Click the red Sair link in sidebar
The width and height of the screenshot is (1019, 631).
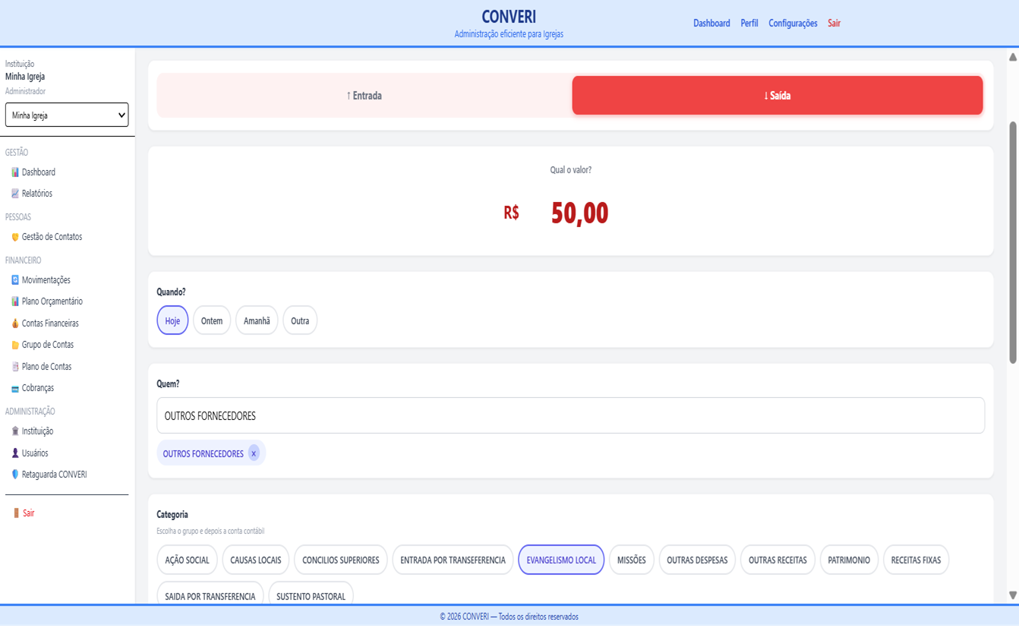(x=28, y=513)
